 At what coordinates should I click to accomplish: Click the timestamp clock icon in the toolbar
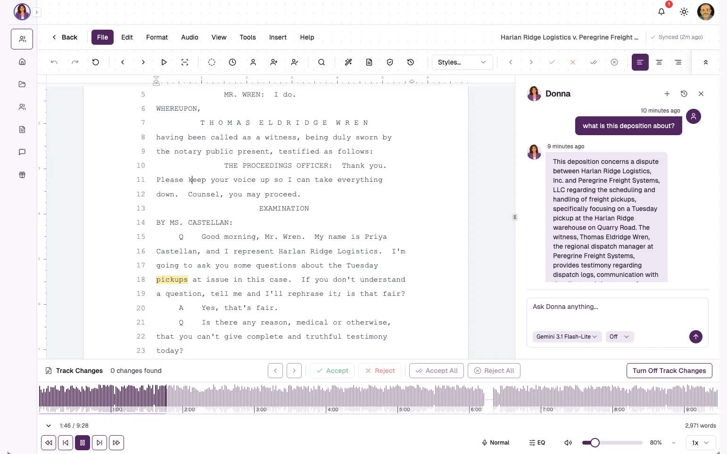point(232,62)
